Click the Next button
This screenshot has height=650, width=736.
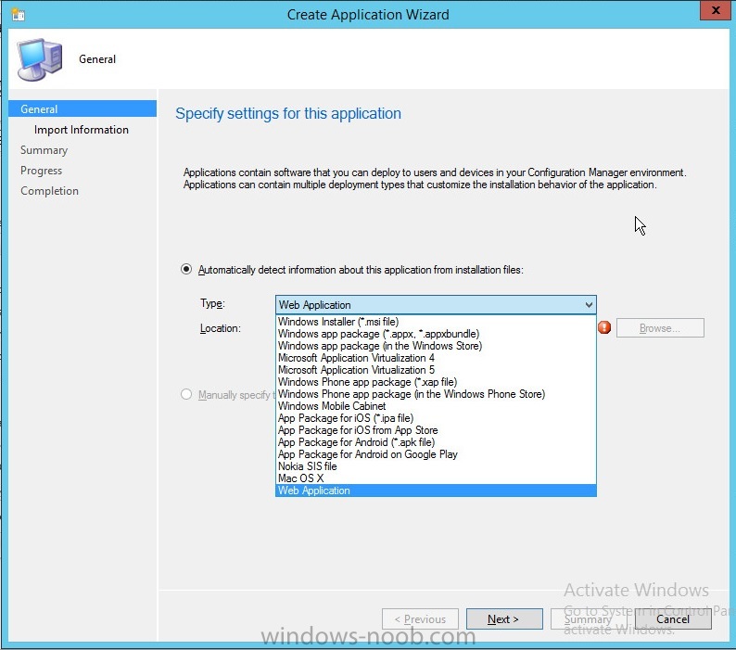504,619
